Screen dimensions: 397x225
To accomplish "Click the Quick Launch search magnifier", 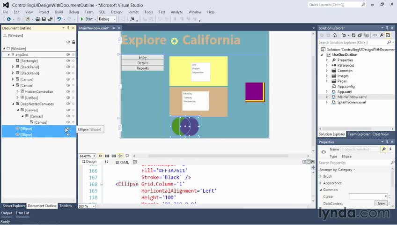I will point(363,5).
